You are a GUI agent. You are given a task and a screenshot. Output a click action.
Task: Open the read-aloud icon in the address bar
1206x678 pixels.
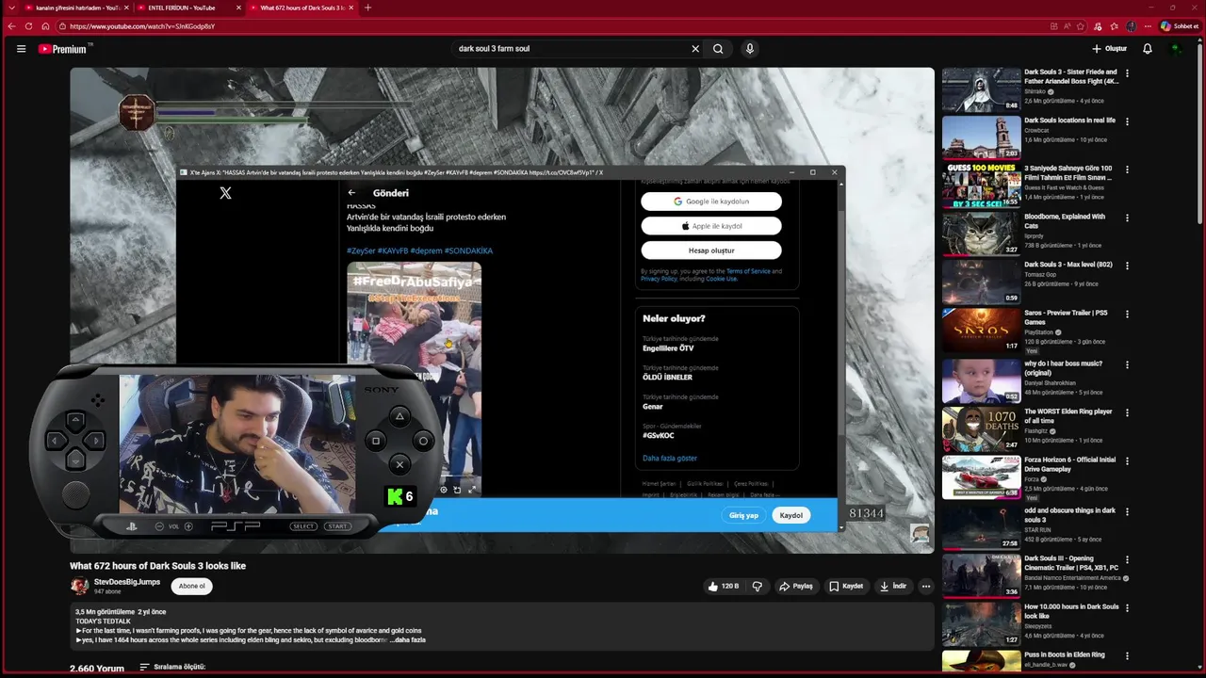click(x=1067, y=26)
